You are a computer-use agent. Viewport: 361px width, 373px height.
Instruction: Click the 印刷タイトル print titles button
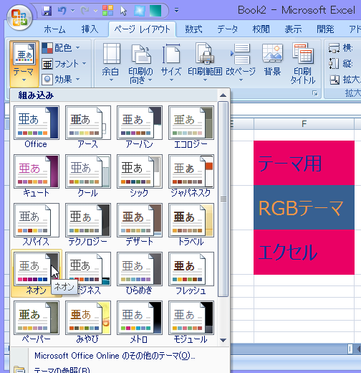pos(303,63)
